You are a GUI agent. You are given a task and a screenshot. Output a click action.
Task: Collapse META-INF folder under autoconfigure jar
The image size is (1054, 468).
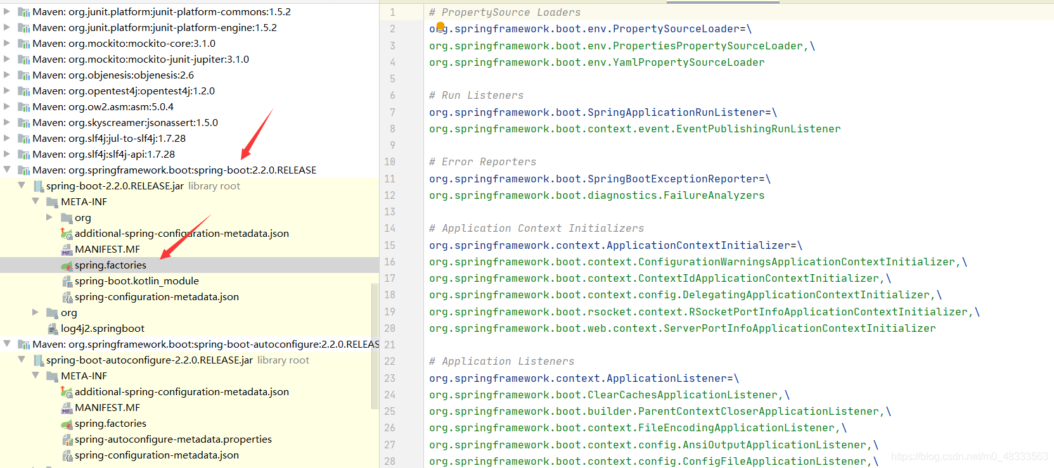[x=35, y=376]
